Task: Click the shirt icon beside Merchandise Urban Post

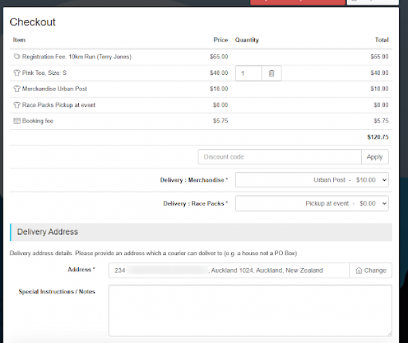Action: click(16, 89)
